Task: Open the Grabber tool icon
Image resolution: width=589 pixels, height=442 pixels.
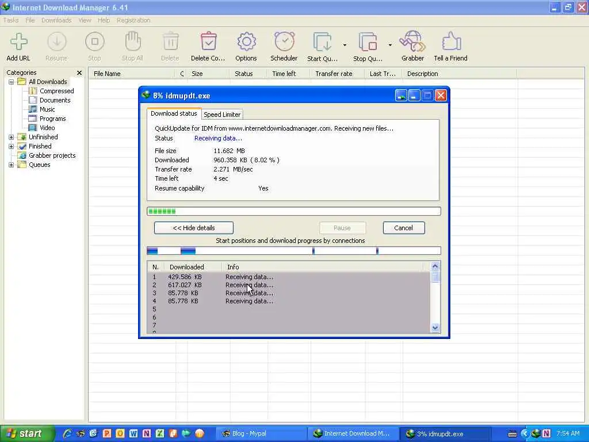Action: point(412,41)
